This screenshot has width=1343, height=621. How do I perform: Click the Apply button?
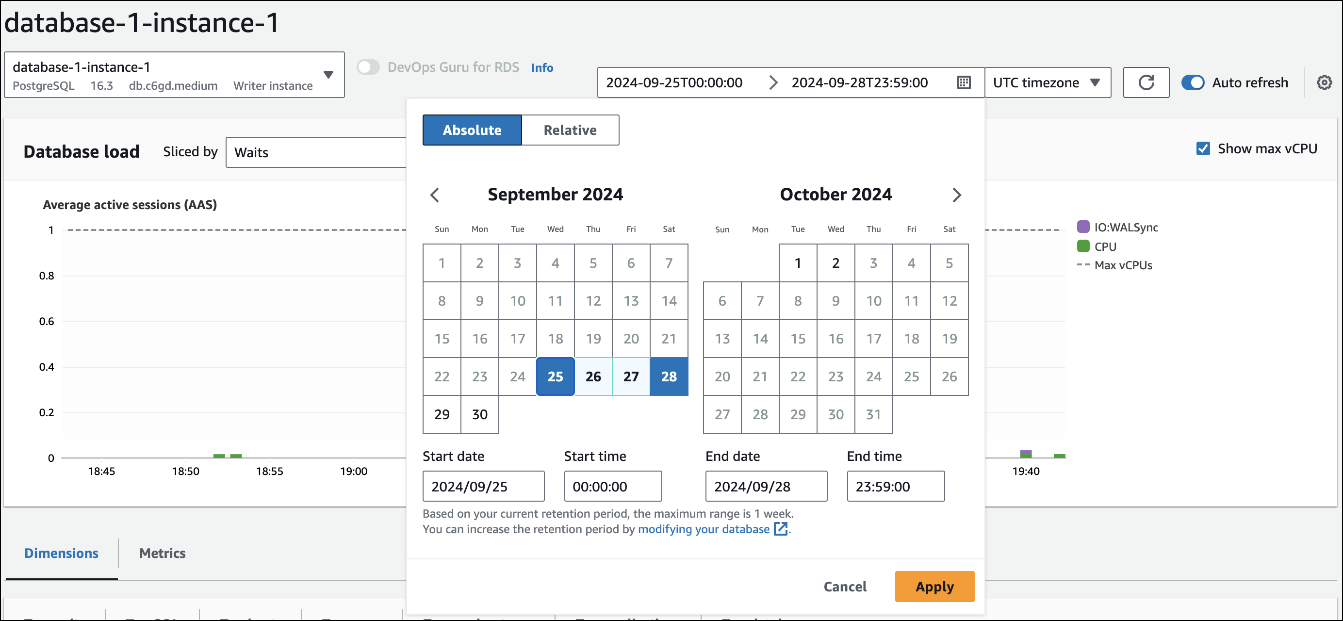click(934, 586)
